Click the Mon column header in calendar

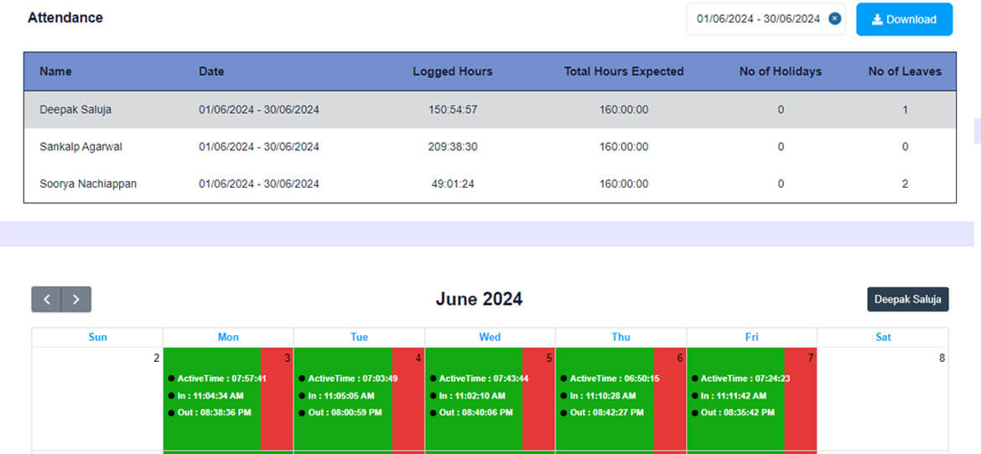(x=228, y=337)
